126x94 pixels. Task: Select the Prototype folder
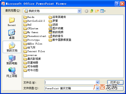31,40
